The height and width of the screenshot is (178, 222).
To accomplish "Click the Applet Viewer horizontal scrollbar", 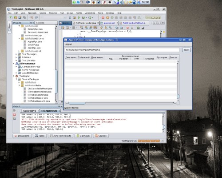I will pos(121,103).
